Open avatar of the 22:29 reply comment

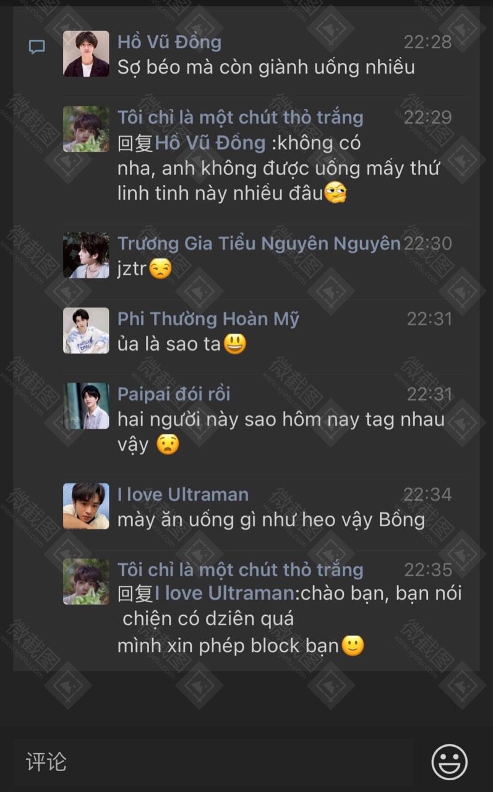(86, 129)
